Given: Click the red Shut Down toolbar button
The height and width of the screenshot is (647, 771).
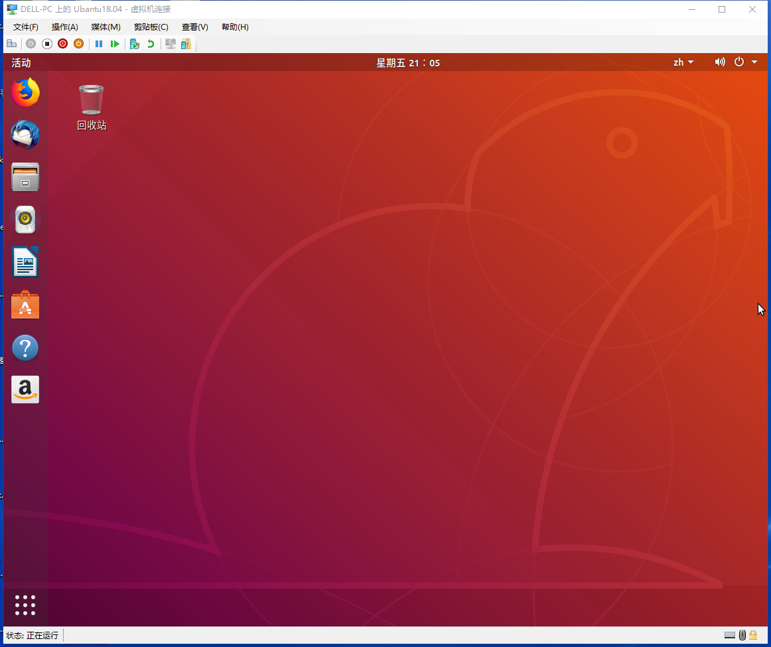Looking at the screenshot, I should (62, 44).
